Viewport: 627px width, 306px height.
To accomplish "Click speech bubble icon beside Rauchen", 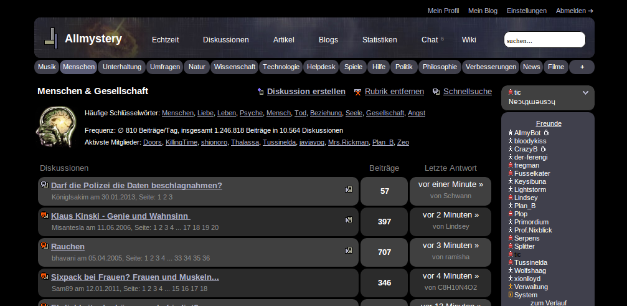I will point(44,246).
